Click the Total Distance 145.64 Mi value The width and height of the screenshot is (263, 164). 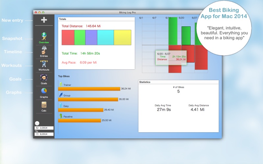[93, 26]
